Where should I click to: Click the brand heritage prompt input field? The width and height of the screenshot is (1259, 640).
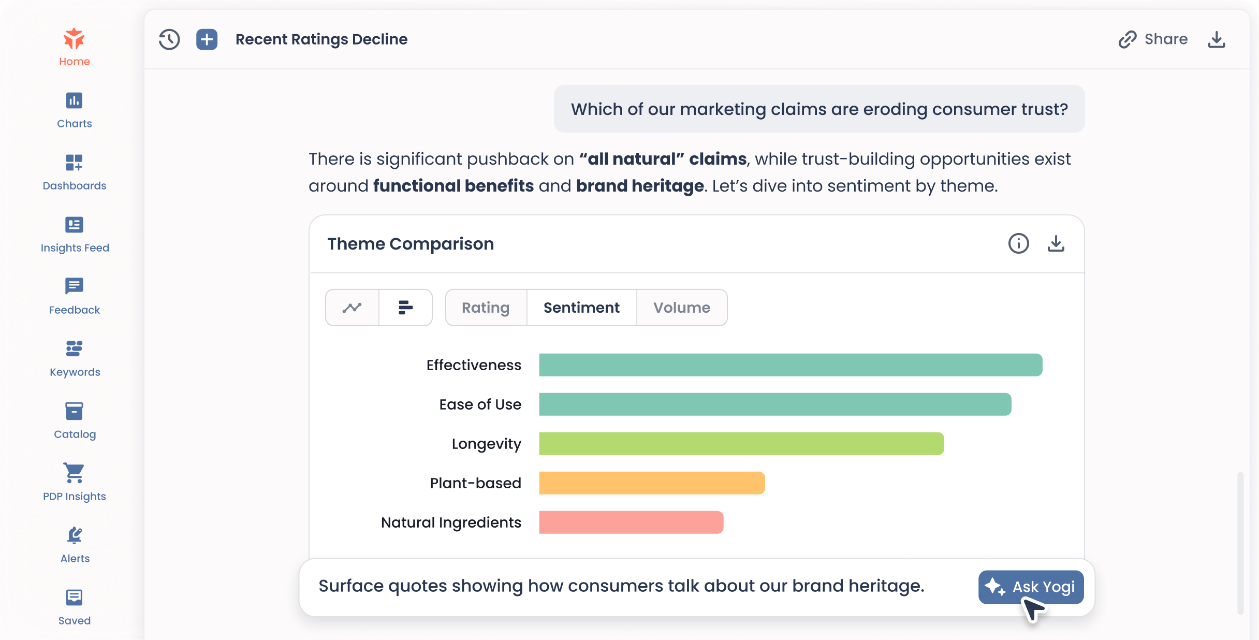[621, 586]
